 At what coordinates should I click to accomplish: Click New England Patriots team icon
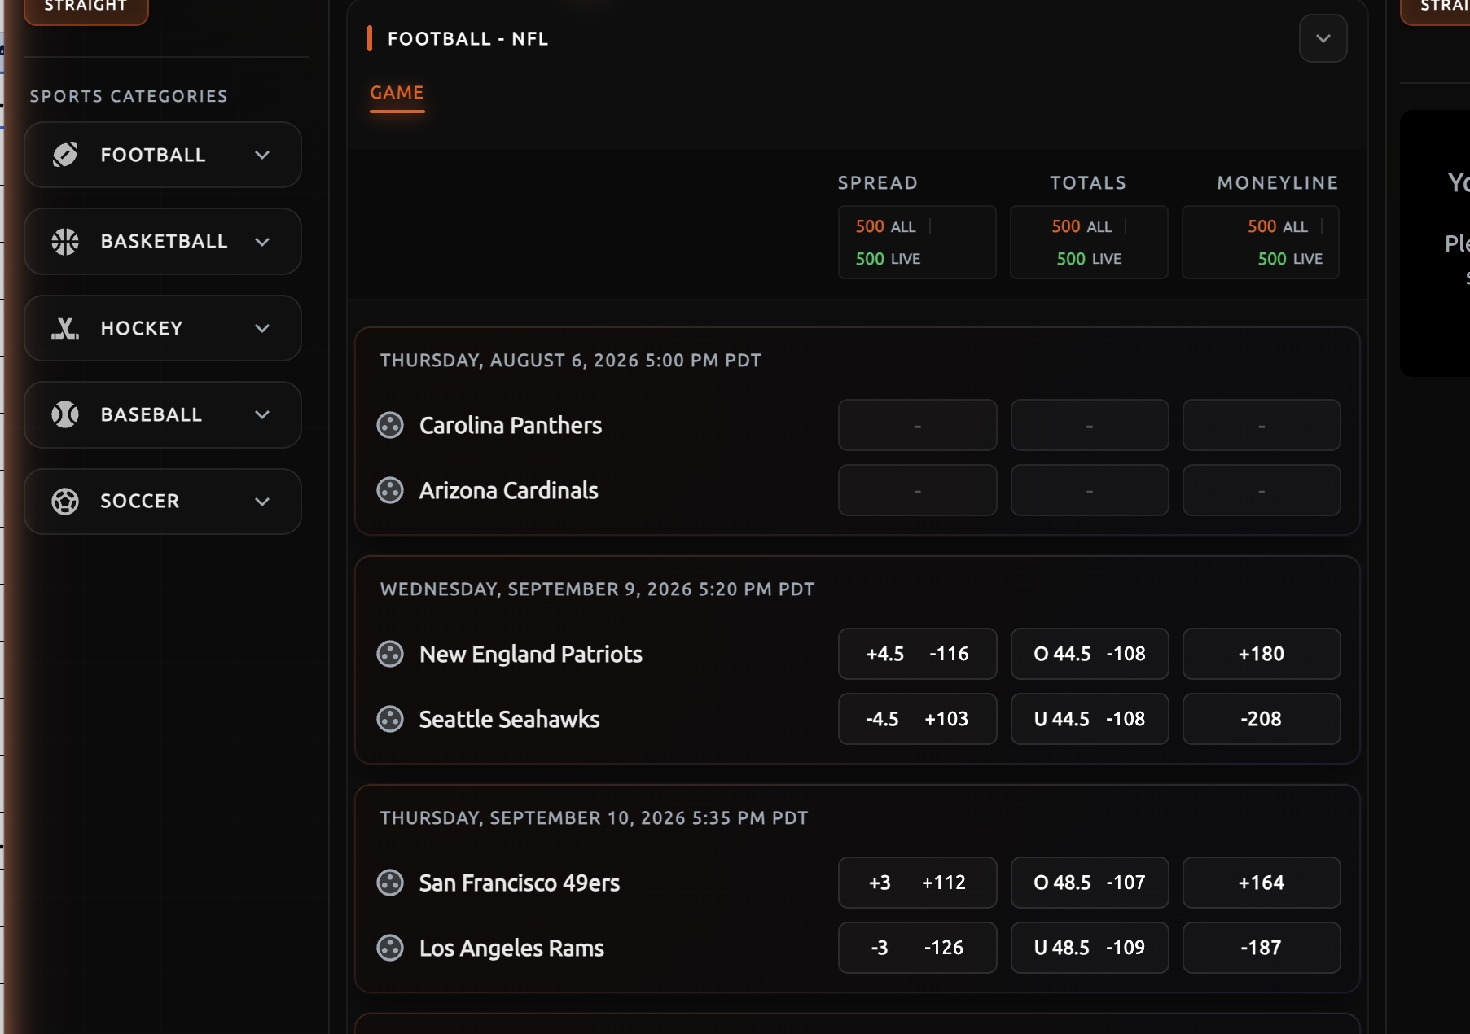(390, 654)
